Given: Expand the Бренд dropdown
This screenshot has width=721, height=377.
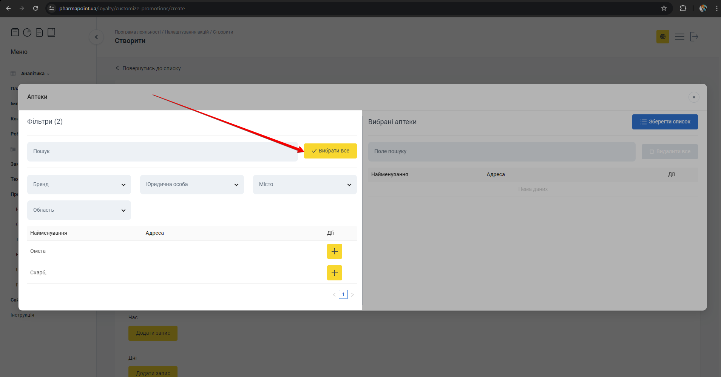Looking at the screenshot, I should point(79,185).
